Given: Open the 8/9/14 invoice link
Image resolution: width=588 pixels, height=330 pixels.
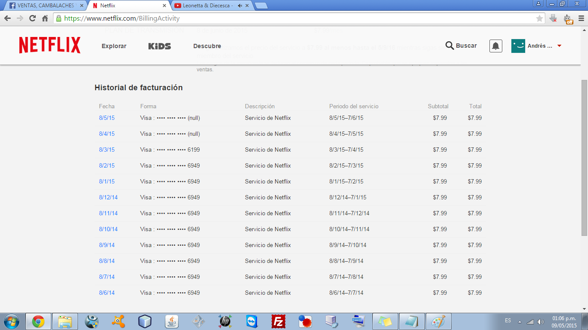Looking at the screenshot, I should (x=107, y=245).
